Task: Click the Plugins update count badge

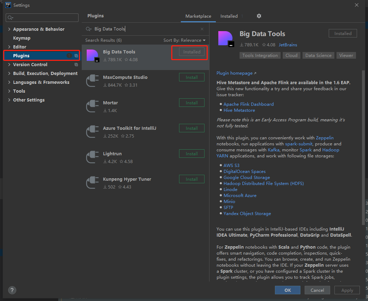Action: point(69,56)
